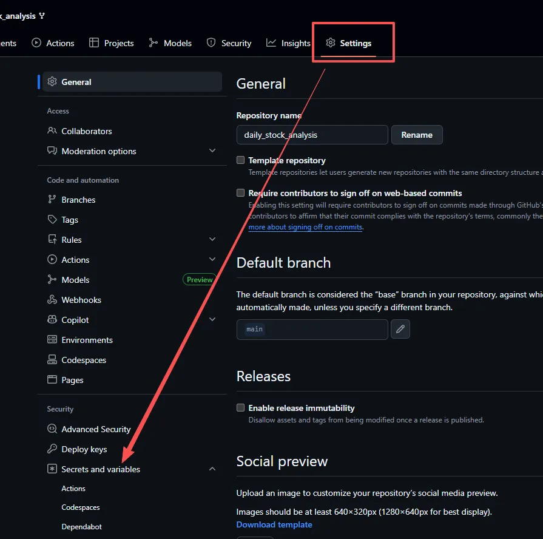Go to the Security tab

coord(229,43)
